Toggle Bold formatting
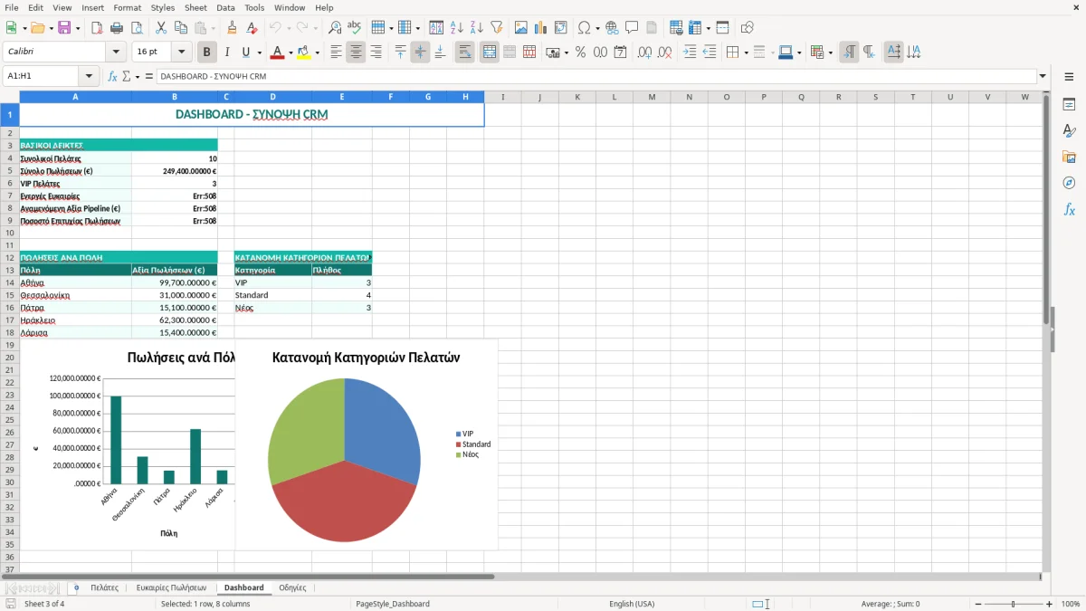 [207, 53]
